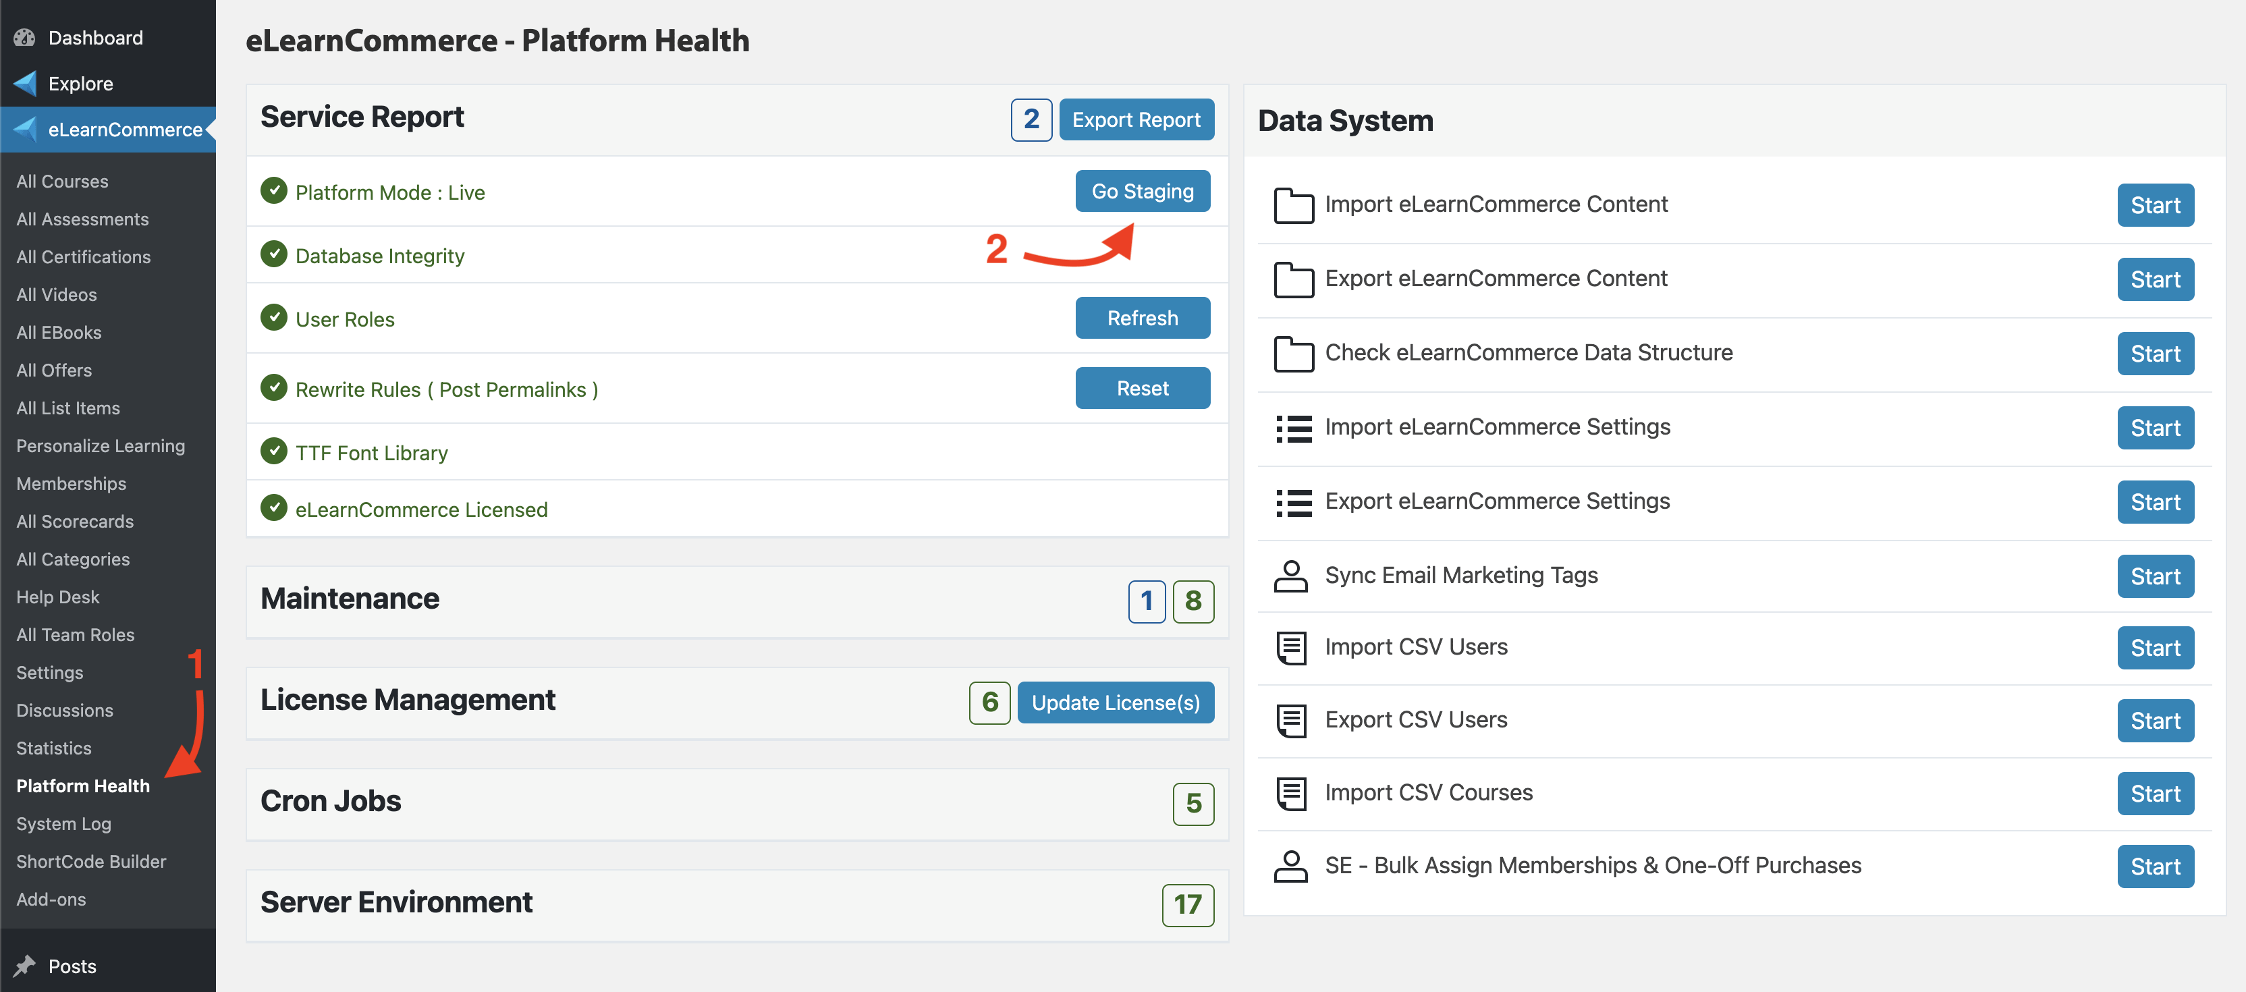This screenshot has height=992, width=2246.
Task: Click the Export Report button
Action: [1136, 119]
